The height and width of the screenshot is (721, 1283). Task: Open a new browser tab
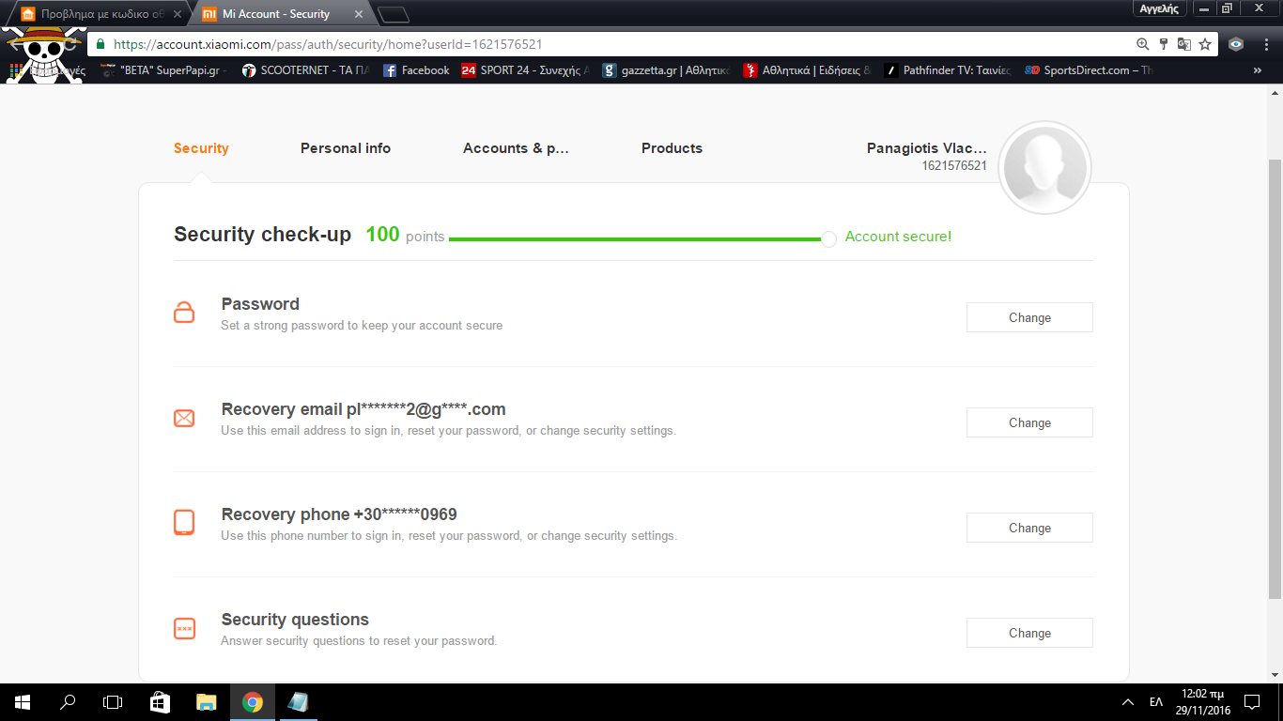tap(394, 14)
